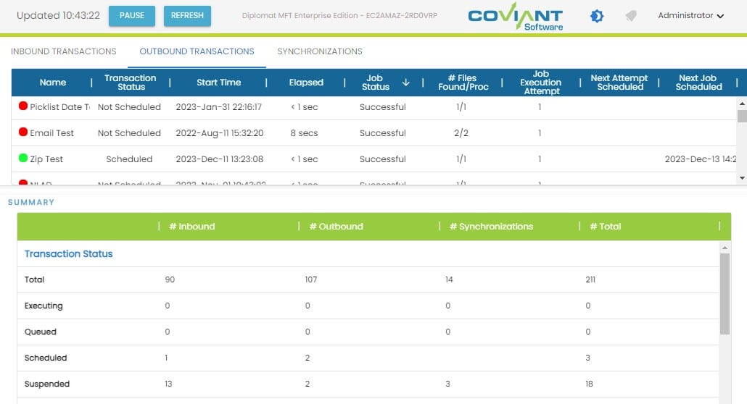Image resolution: width=747 pixels, height=404 pixels.
Task: Click the # Total summary column header
Action: 606,227
